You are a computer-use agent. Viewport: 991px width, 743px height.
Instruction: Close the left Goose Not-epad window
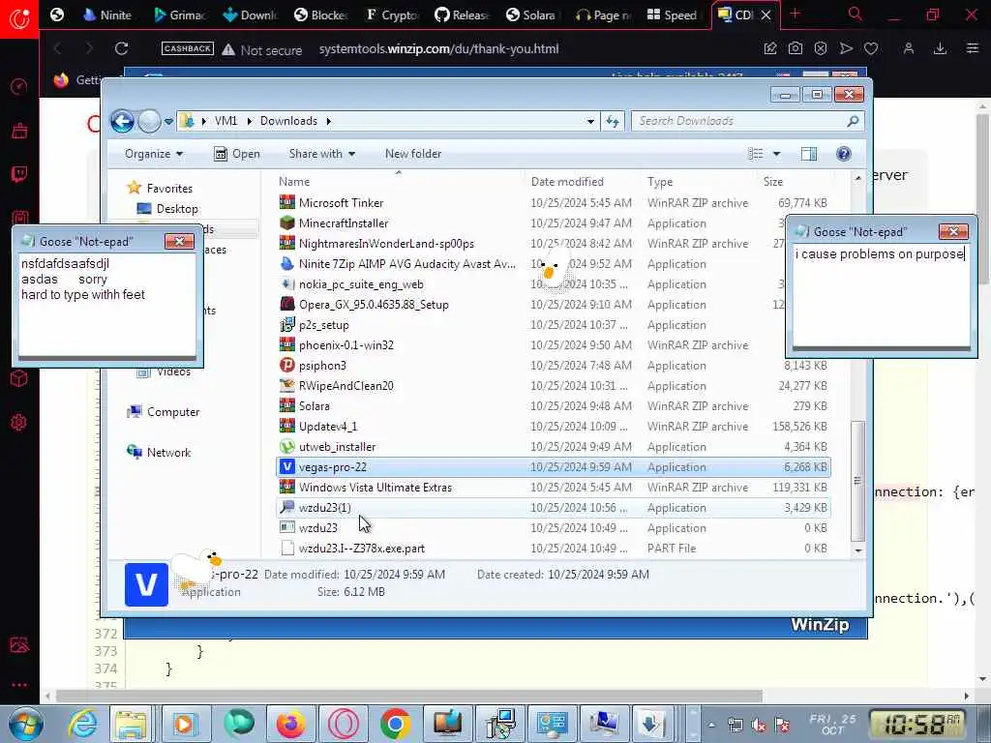(x=179, y=241)
